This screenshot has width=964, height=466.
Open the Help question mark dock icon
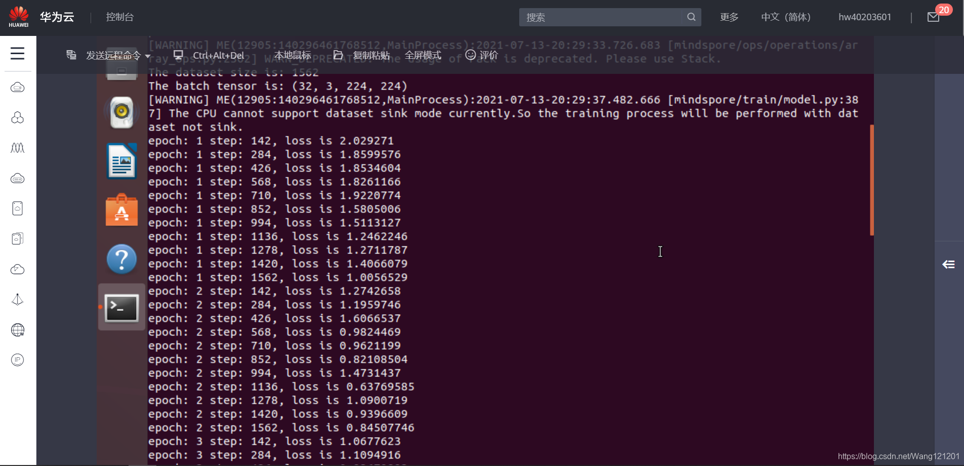(121, 259)
